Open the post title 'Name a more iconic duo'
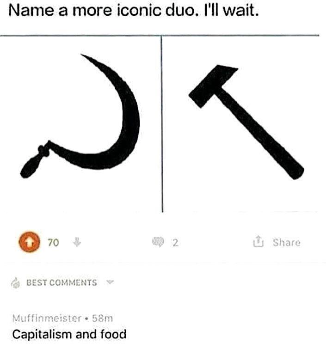The height and width of the screenshot is (349, 326). (x=134, y=11)
